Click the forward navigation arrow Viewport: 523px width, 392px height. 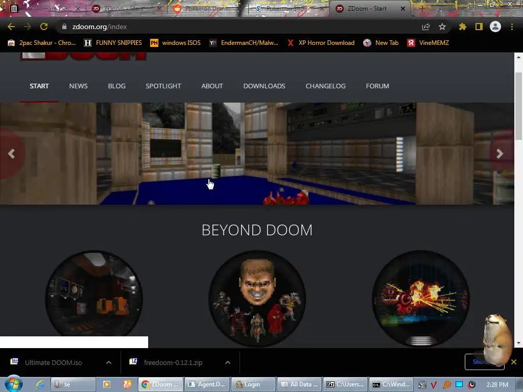28,27
